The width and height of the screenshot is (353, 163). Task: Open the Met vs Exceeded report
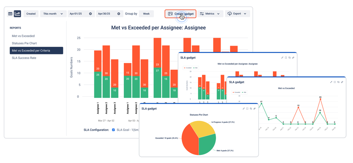[23, 36]
